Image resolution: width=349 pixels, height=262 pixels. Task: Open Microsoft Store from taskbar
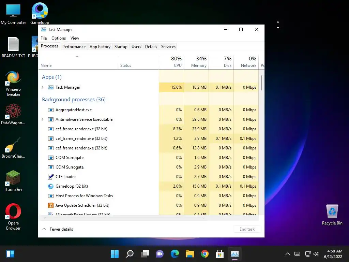pyautogui.click(x=220, y=254)
